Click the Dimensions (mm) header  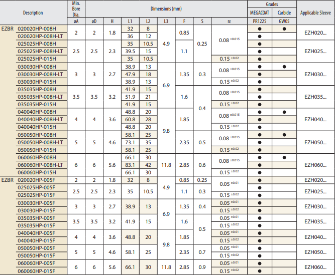[166, 9]
